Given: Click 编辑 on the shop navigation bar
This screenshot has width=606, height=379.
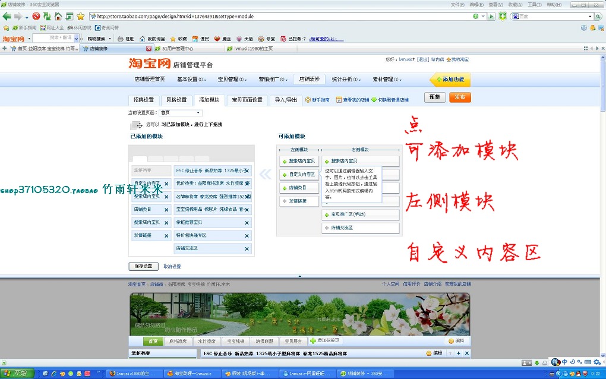Looking at the screenshot, I should click(x=456, y=341).
